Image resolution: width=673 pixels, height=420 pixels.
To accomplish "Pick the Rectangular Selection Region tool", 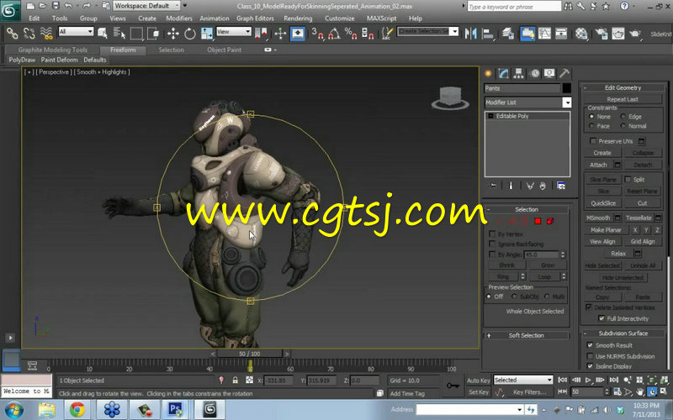I will coord(136,33).
